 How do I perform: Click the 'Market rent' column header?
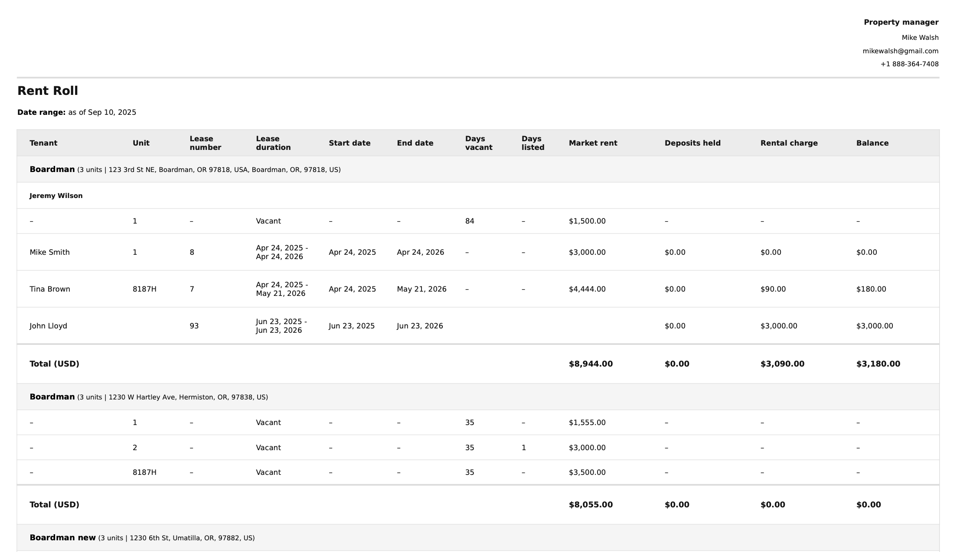tap(593, 143)
